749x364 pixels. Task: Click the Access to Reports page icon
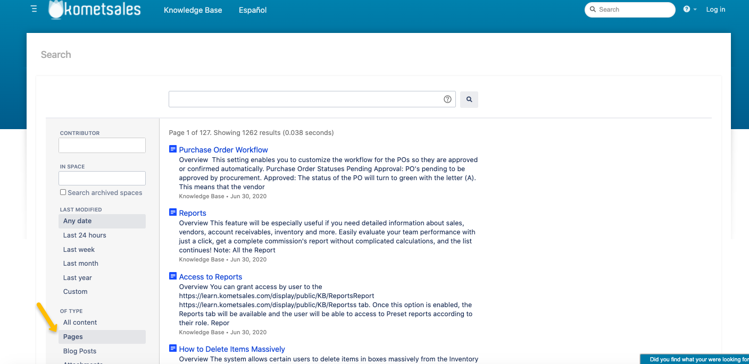pyautogui.click(x=173, y=276)
